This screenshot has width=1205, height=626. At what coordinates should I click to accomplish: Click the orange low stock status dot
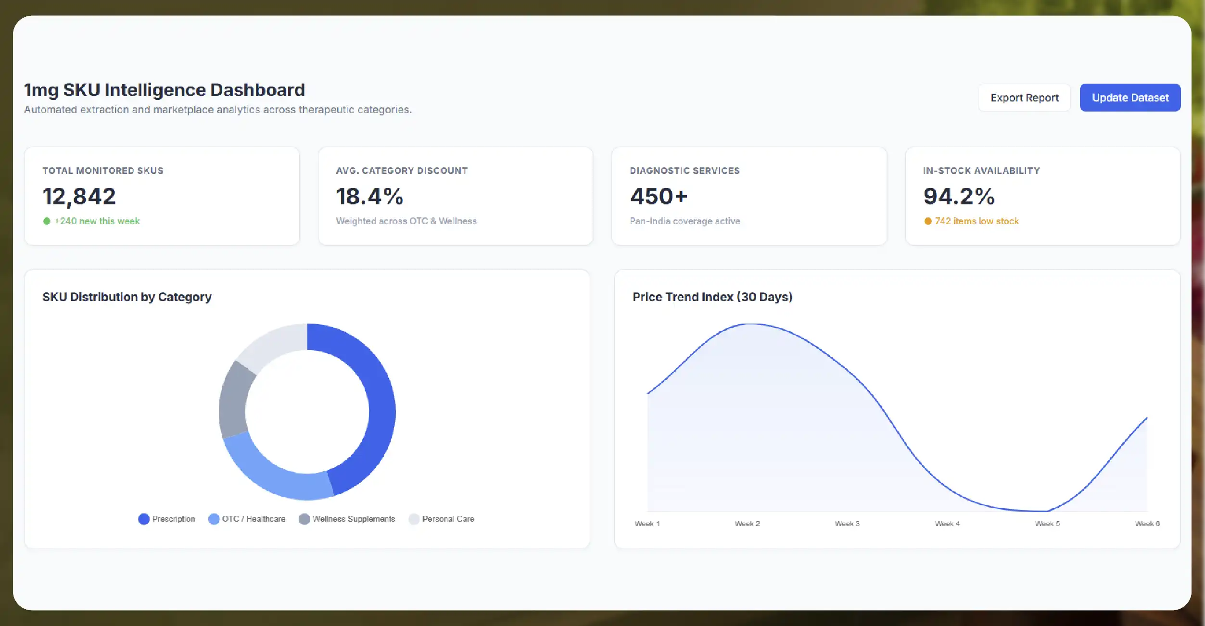pos(927,221)
